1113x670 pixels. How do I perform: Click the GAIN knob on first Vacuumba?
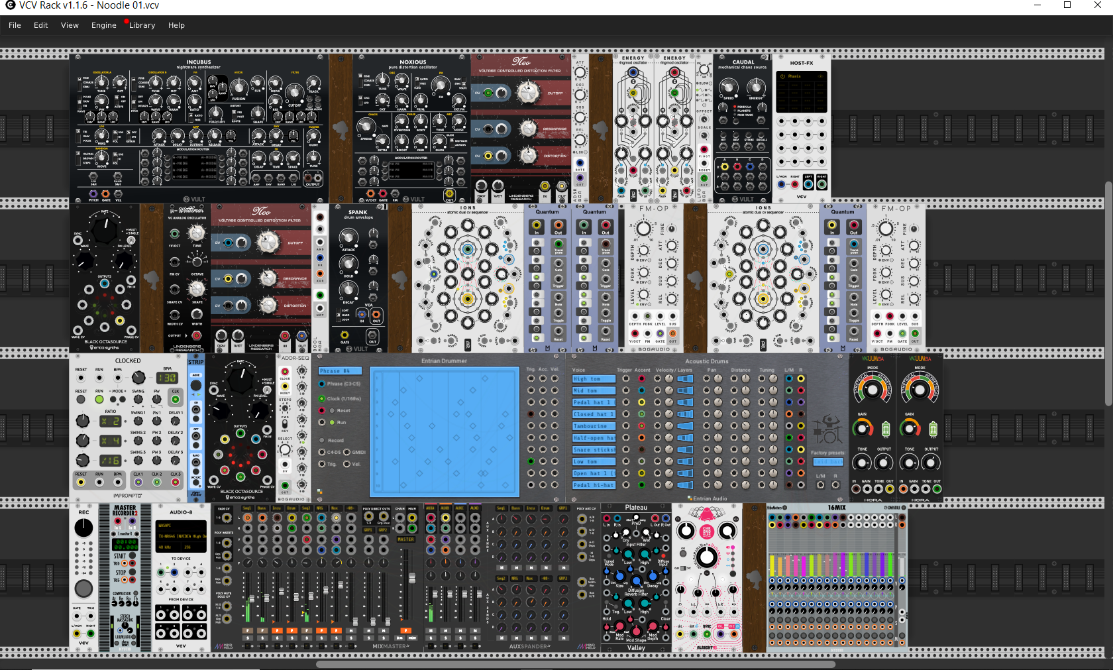pyautogui.click(x=862, y=429)
